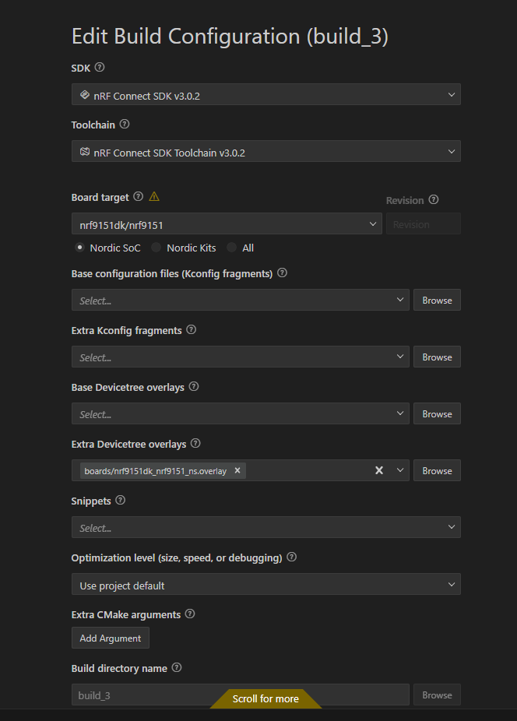Screen dimensions: 517x721
Task: Open the Snippets dropdown
Action: click(x=266, y=527)
